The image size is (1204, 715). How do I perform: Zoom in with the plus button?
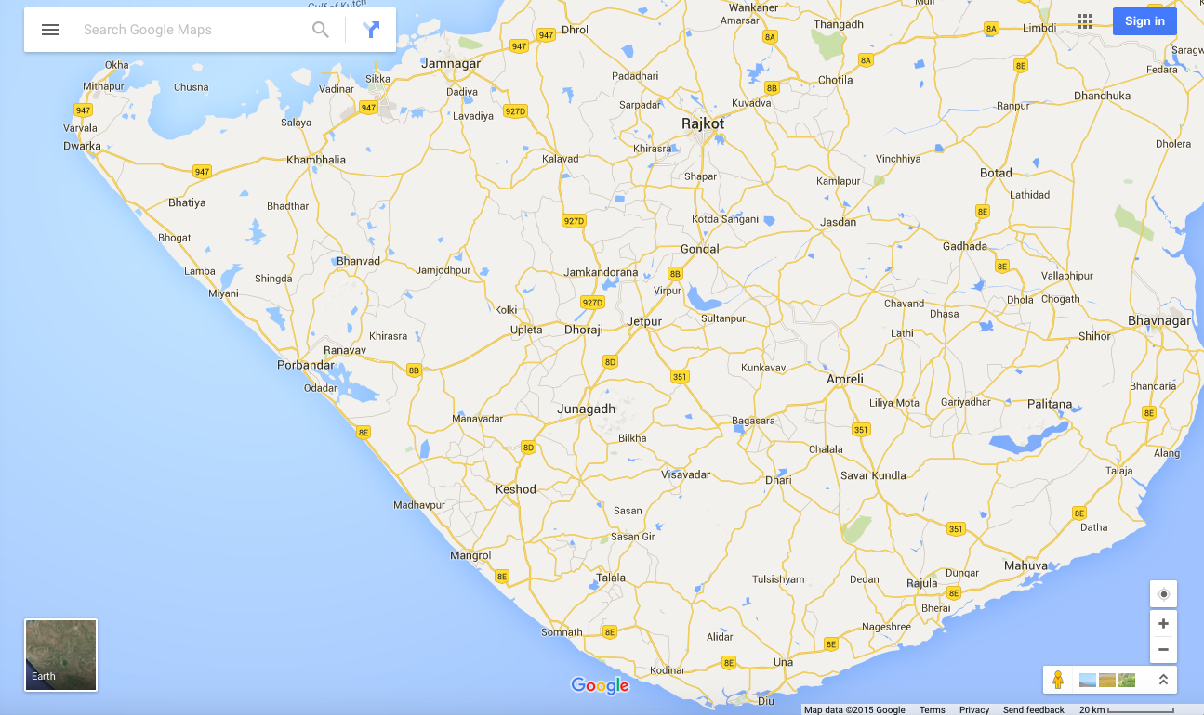(1163, 624)
